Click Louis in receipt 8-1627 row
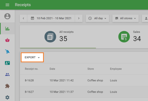 coord(114,92)
